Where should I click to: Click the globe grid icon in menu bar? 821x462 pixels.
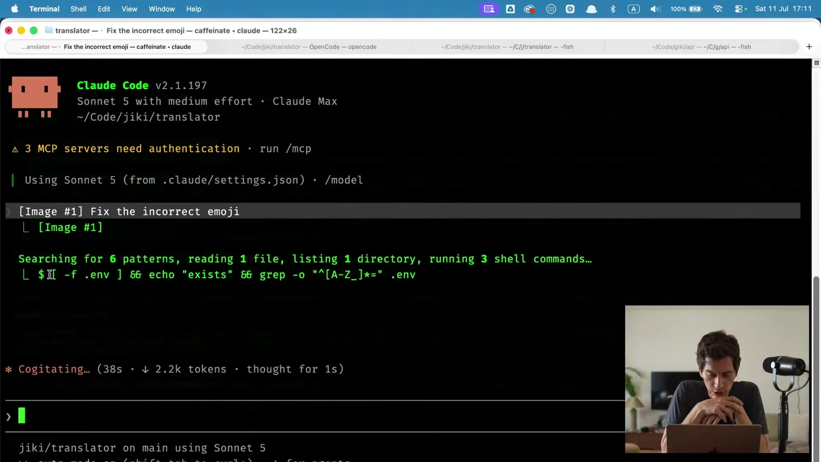[x=551, y=9]
